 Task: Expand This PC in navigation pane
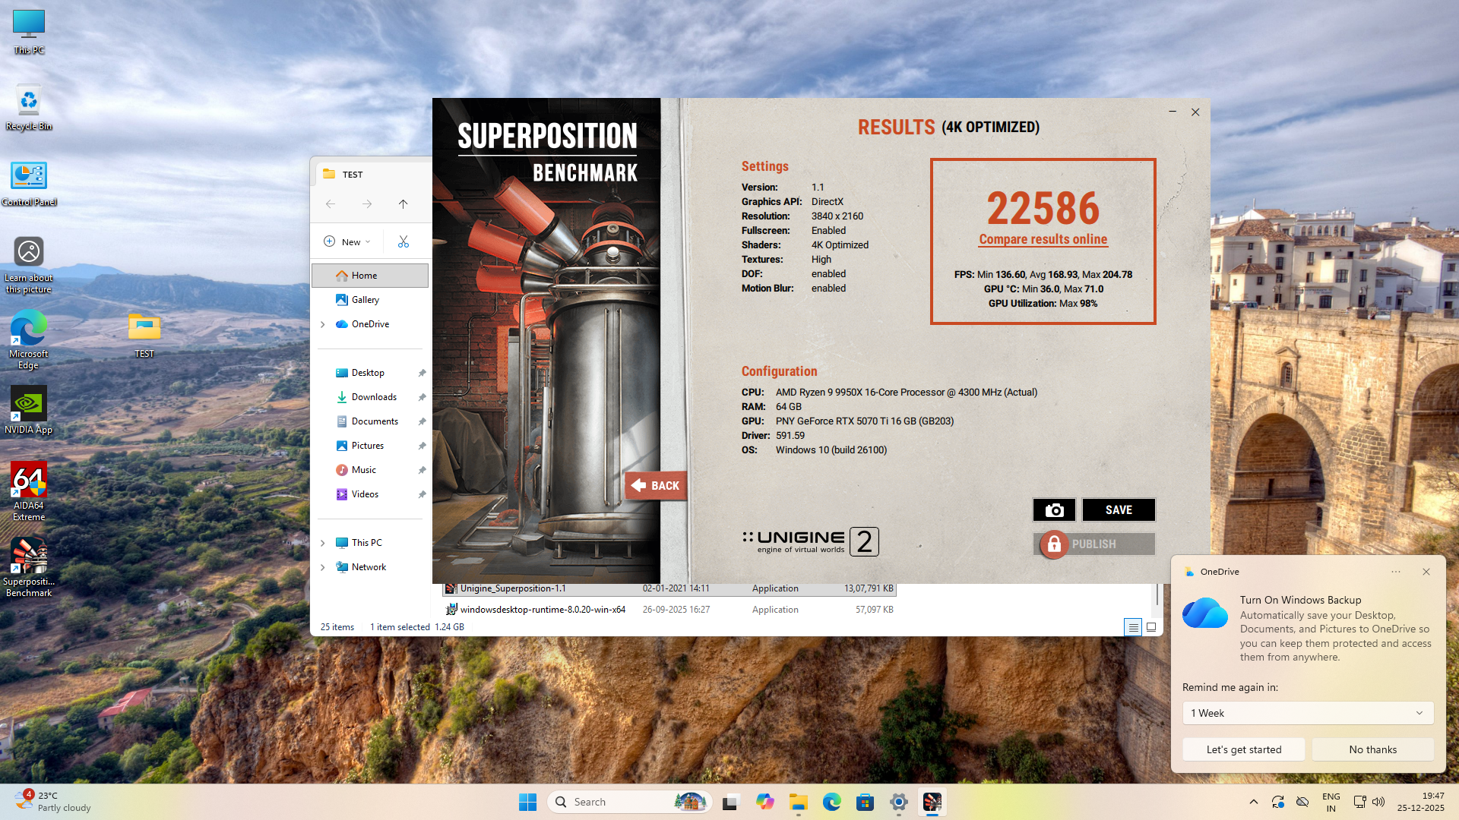click(x=323, y=543)
